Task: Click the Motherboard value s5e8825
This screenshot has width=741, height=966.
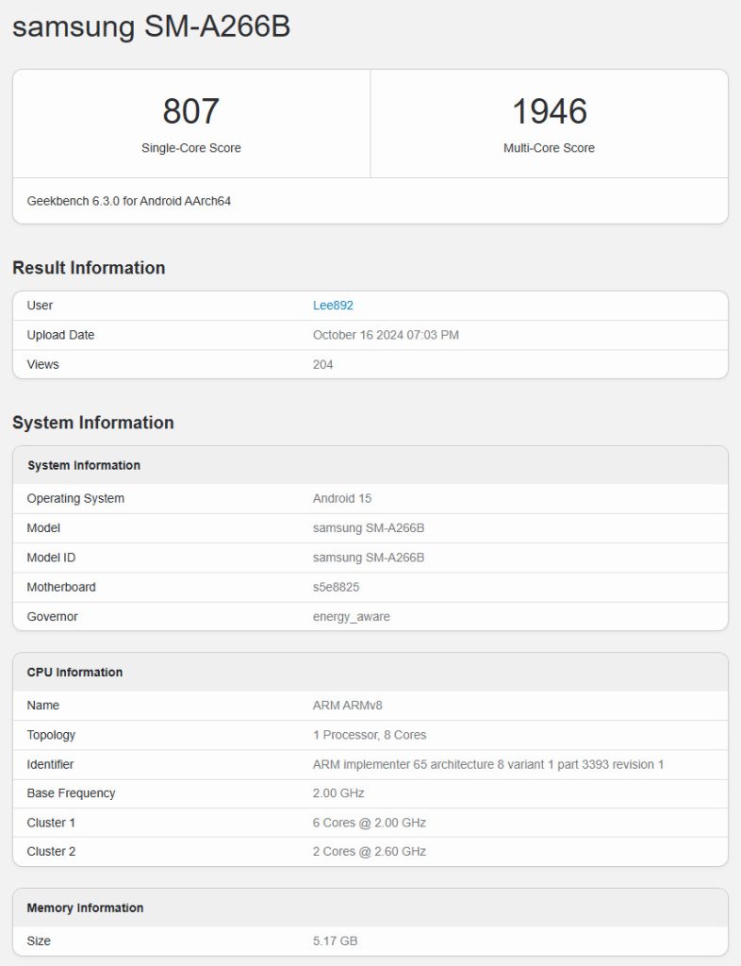Action: click(x=336, y=587)
